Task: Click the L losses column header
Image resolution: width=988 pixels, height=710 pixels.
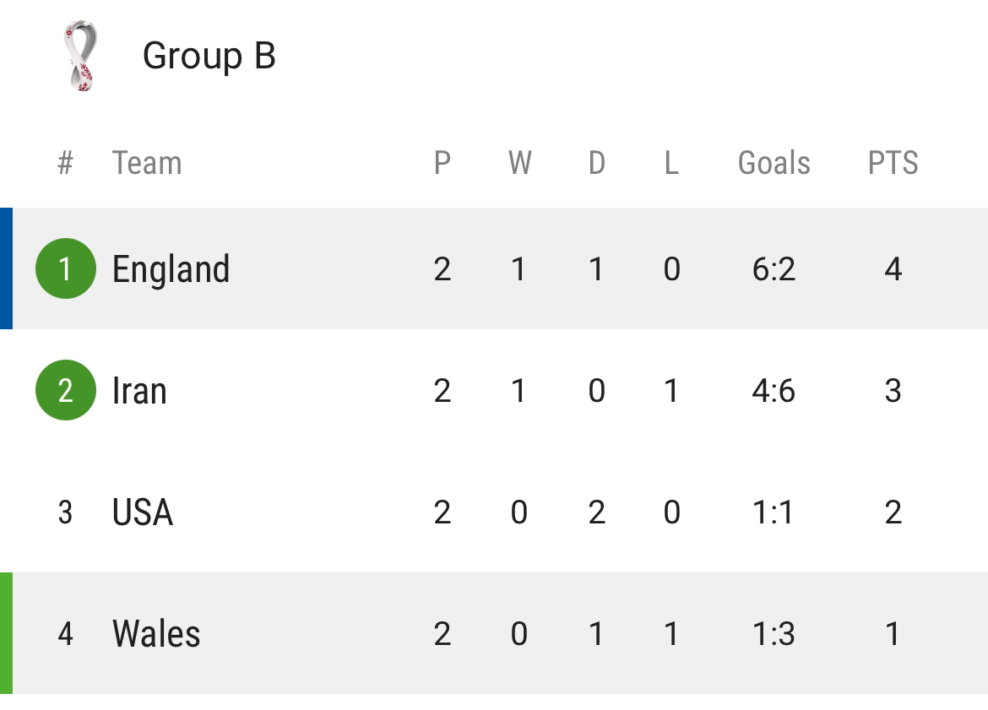Action: coord(671,163)
